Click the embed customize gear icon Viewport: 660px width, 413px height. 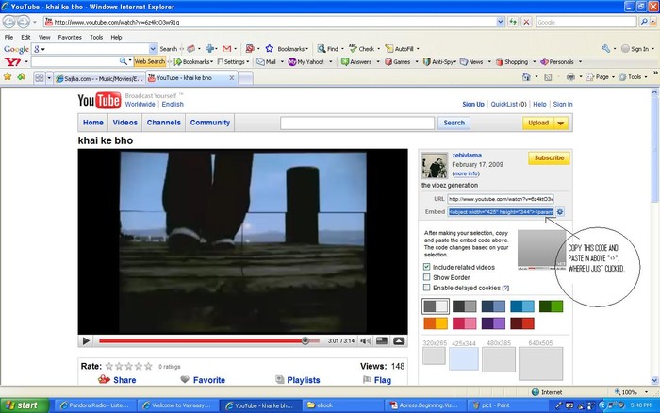coord(559,212)
